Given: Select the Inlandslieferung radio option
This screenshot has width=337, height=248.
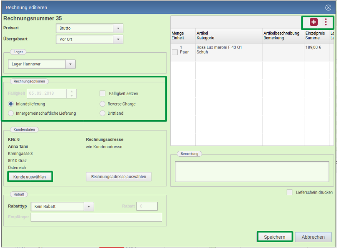Looking at the screenshot, I should click(11, 104).
